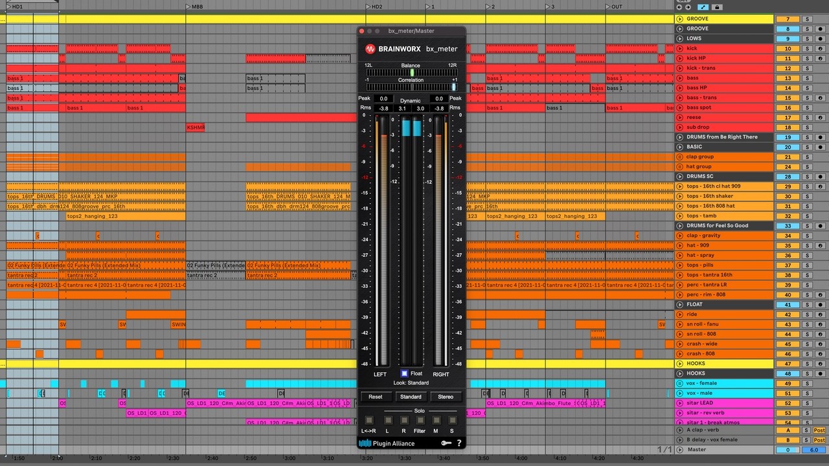
Task: Open the bx_meter help question mark
Action: coord(459,443)
